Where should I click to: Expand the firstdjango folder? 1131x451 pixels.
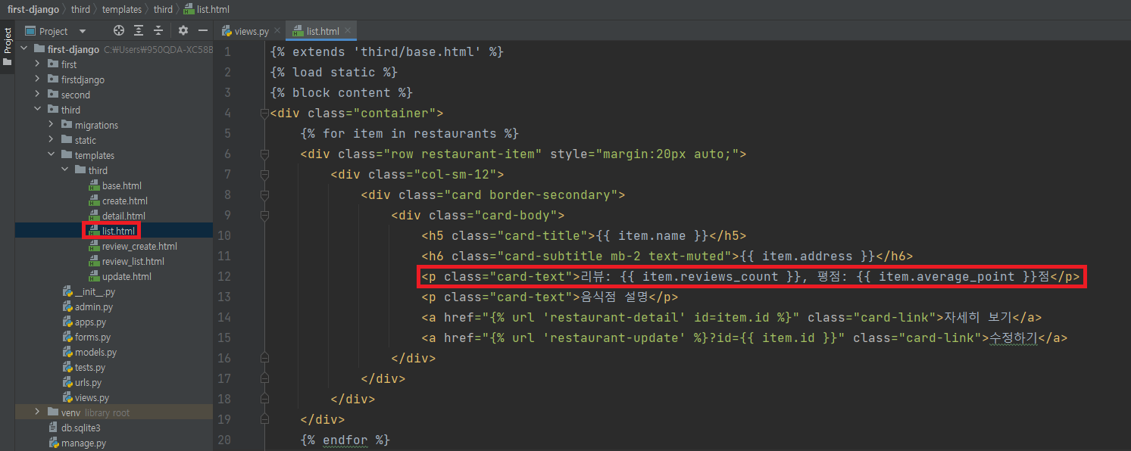pos(37,79)
